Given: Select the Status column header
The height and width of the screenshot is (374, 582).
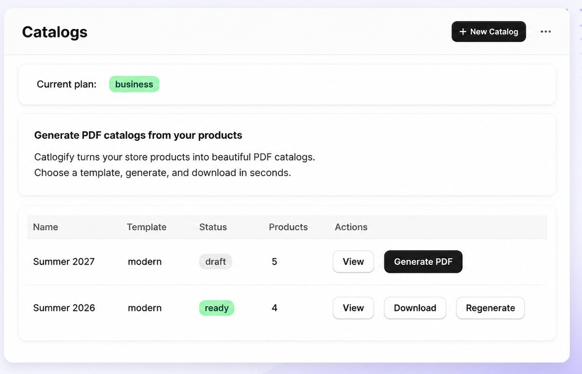Looking at the screenshot, I should (213, 227).
